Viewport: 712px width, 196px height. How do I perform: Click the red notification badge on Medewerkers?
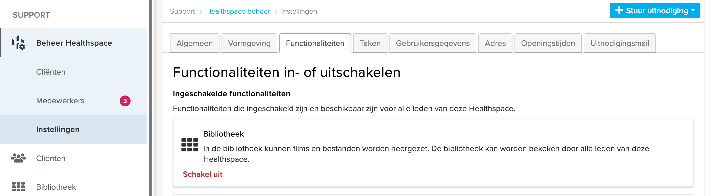pyautogui.click(x=125, y=101)
